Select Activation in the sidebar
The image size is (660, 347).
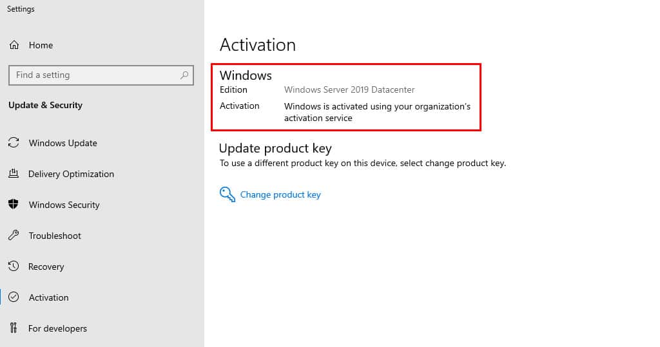(x=48, y=297)
